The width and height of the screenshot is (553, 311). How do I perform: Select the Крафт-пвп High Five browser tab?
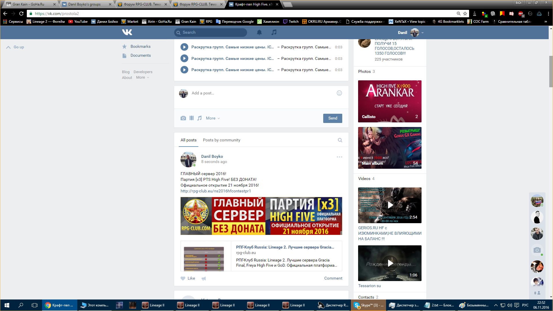(x=253, y=4)
